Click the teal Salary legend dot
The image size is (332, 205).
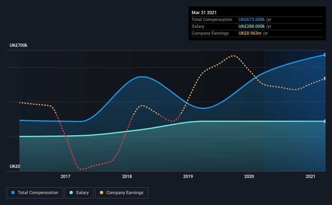coord(71,192)
